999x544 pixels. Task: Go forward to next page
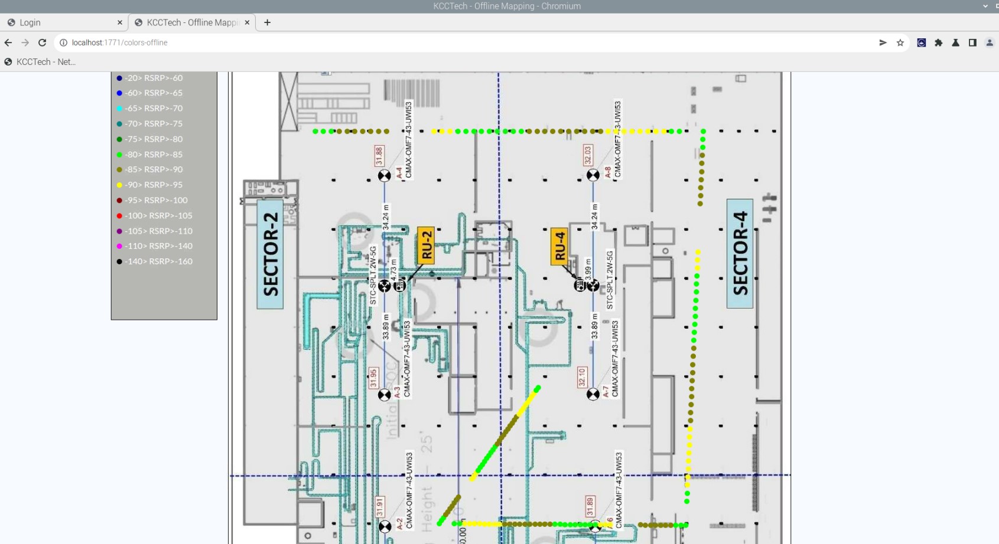tap(25, 42)
